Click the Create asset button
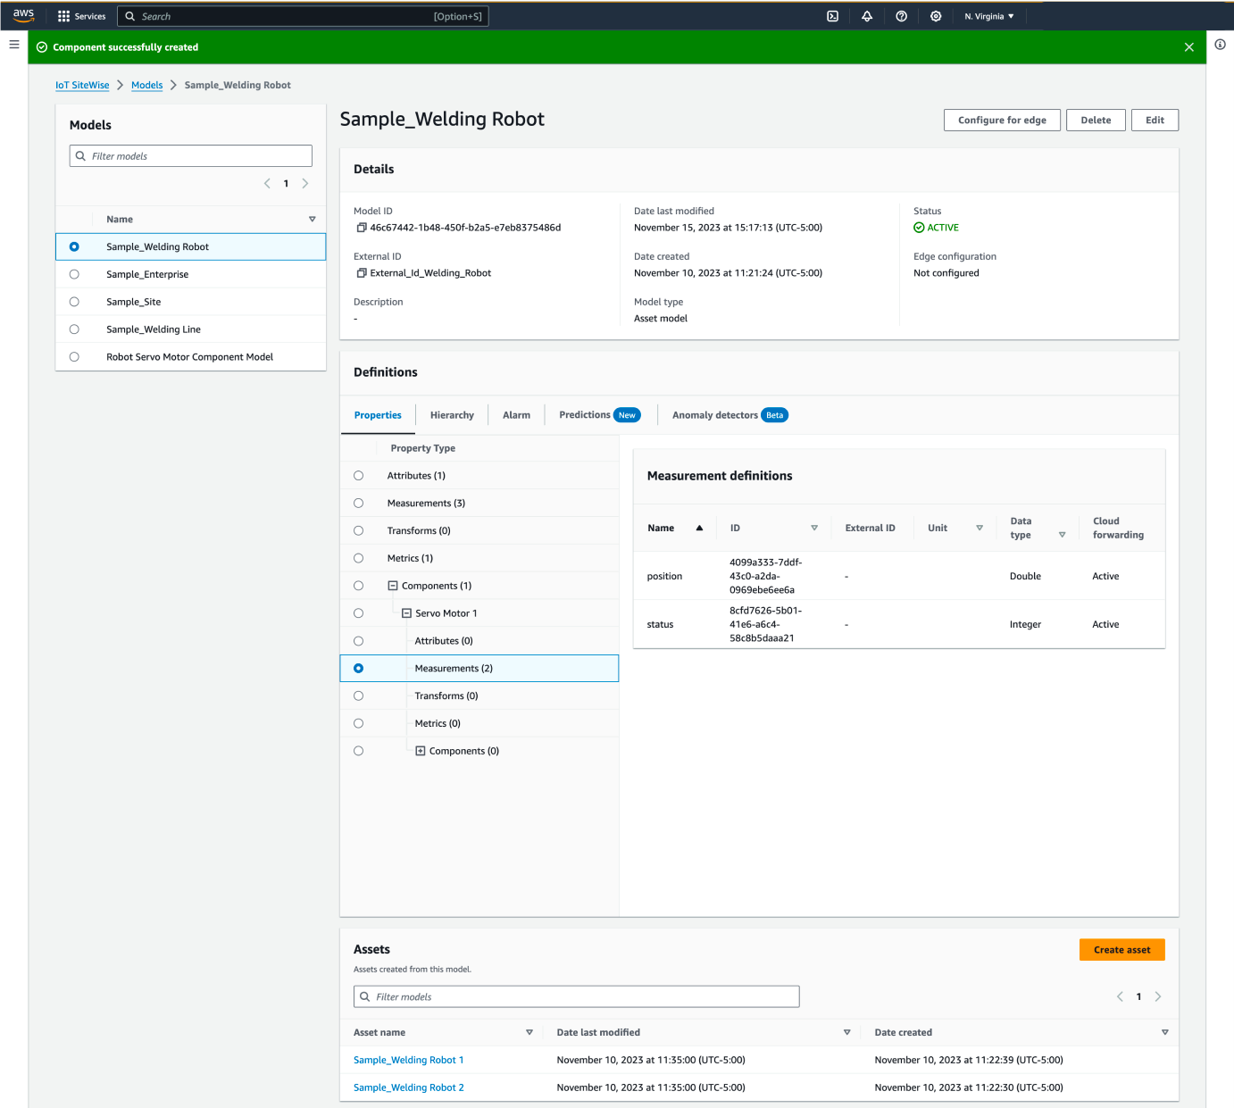This screenshot has height=1108, width=1234. pyautogui.click(x=1121, y=949)
